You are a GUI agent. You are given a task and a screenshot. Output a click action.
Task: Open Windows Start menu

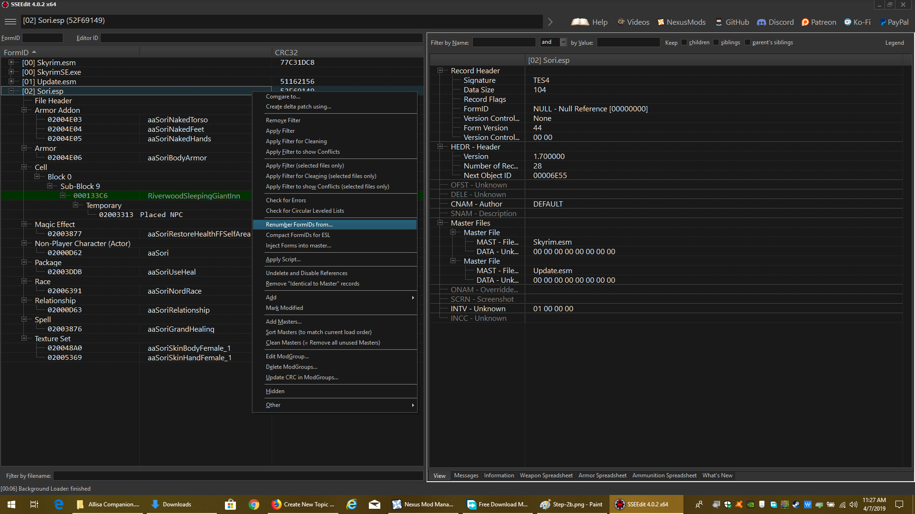(11, 504)
